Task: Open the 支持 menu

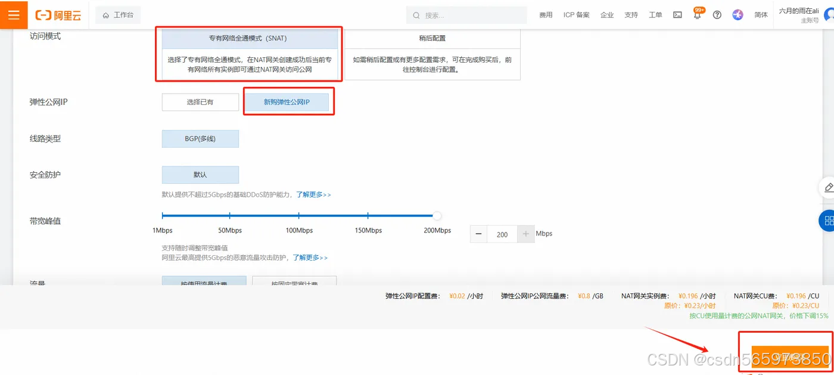Action: pos(631,15)
